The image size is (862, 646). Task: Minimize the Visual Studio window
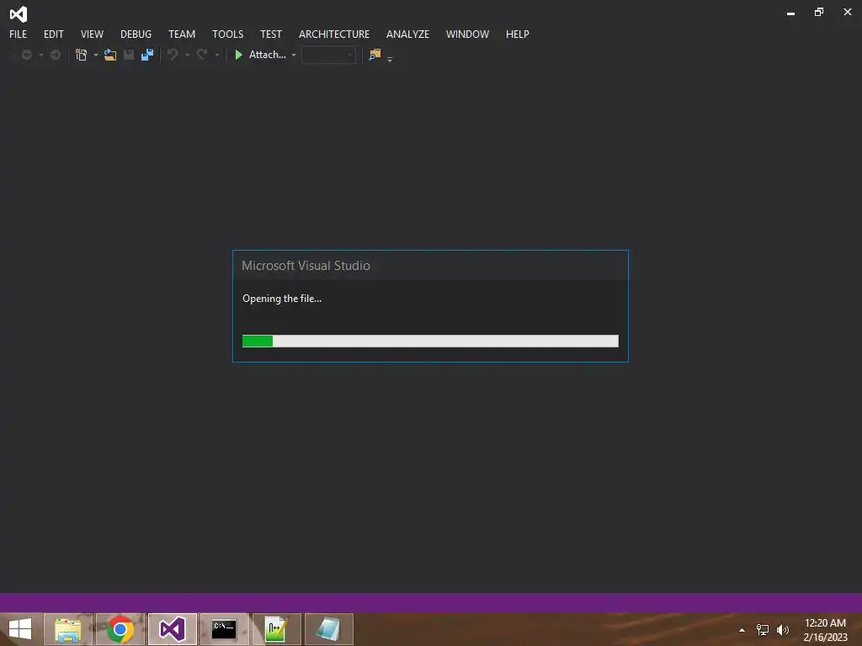point(790,13)
